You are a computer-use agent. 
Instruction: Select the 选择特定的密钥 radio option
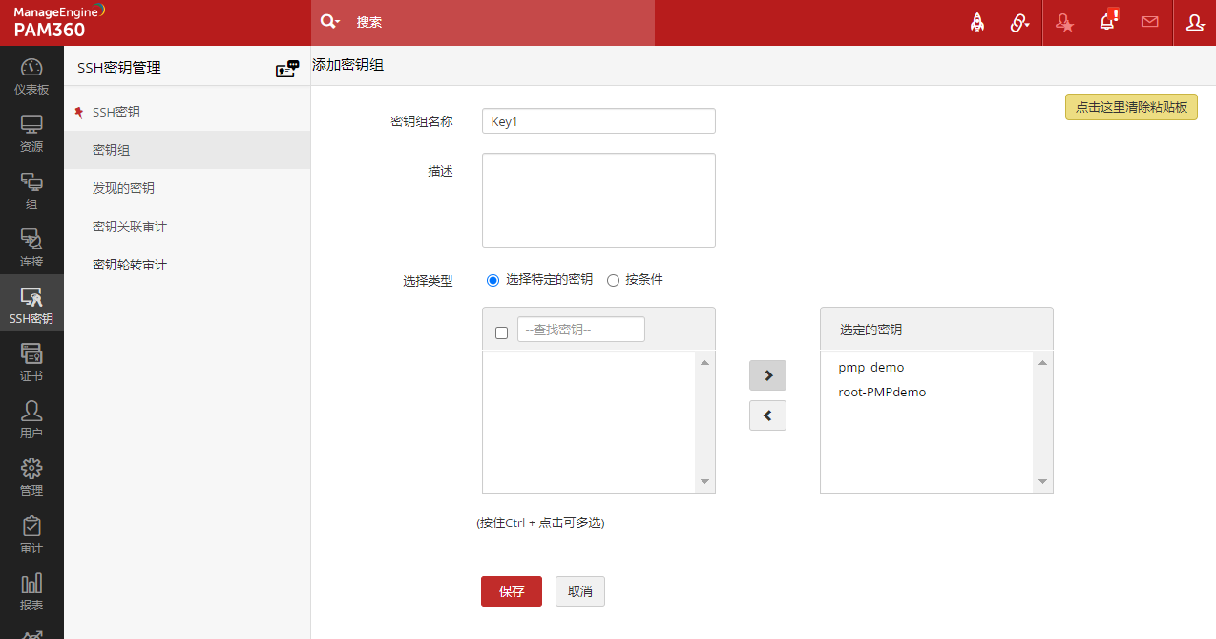pos(493,280)
